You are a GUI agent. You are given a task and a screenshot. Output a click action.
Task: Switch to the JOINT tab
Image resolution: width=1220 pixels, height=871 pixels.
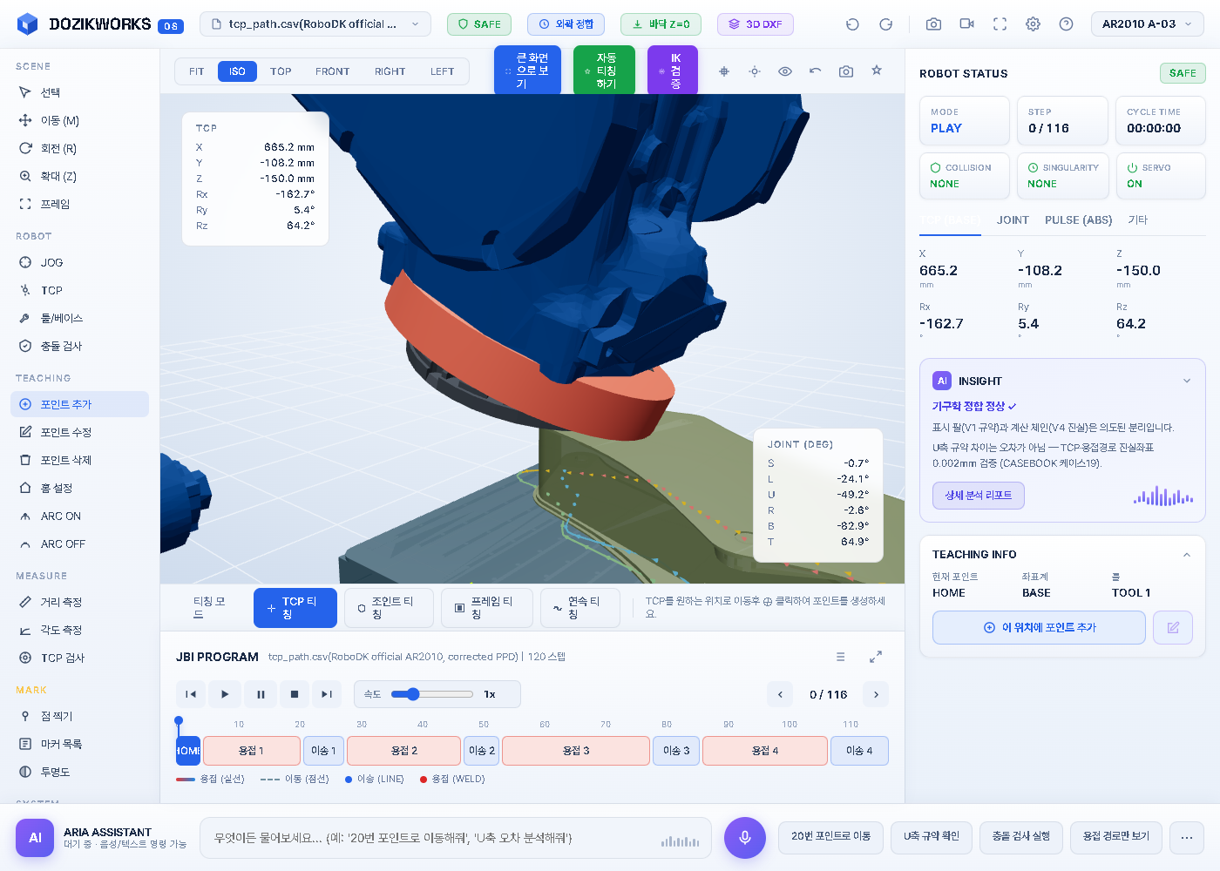coord(1013,220)
